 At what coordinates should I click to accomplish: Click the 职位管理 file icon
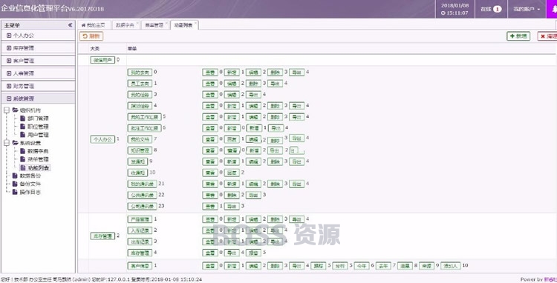point(22,127)
